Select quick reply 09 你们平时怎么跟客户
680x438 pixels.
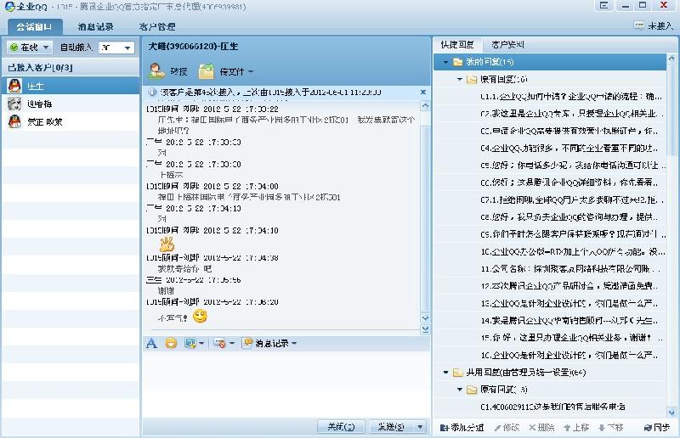571,234
